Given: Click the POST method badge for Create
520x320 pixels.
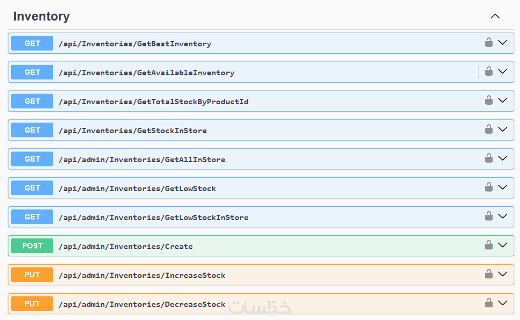Looking at the screenshot, I should pos(32,246).
